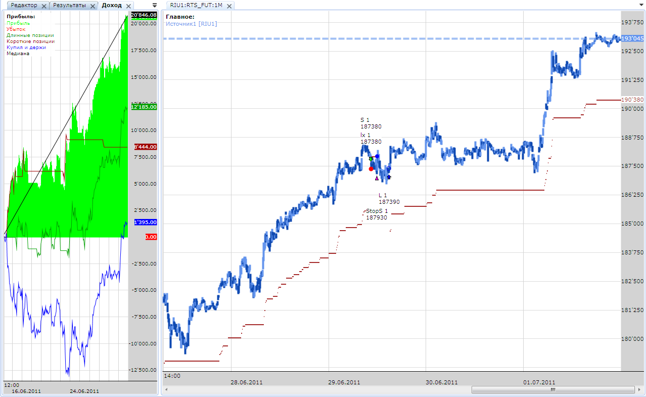The width and height of the screenshot is (646, 397).
Task: Click the L 1 187390 trade label
Action: (389, 198)
